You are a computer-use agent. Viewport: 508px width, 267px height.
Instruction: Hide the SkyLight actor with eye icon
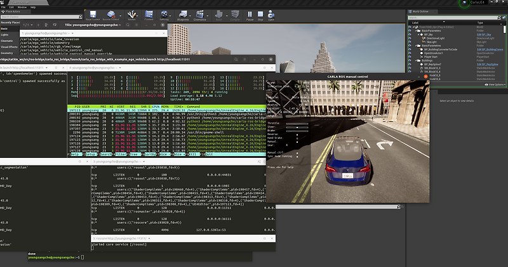410,42
